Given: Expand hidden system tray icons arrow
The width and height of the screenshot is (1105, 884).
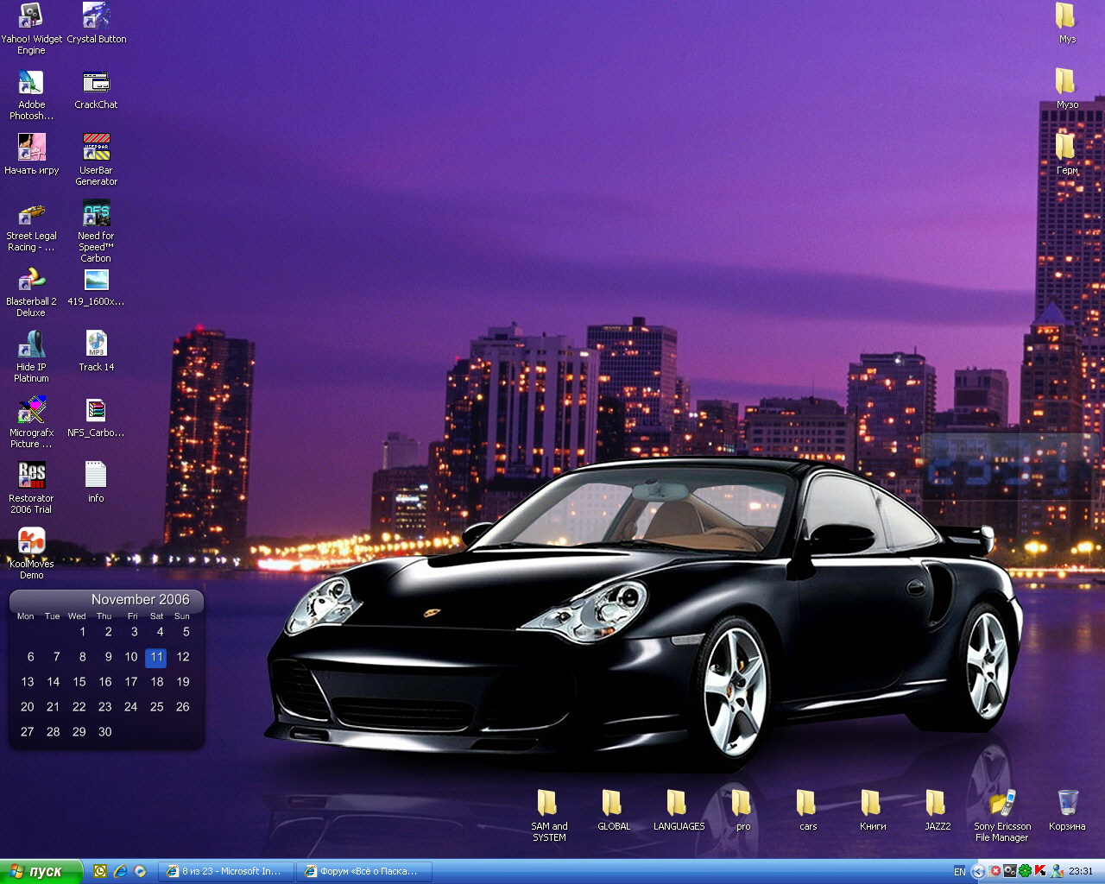Looking at the screenshot, I should click(978, 871).
